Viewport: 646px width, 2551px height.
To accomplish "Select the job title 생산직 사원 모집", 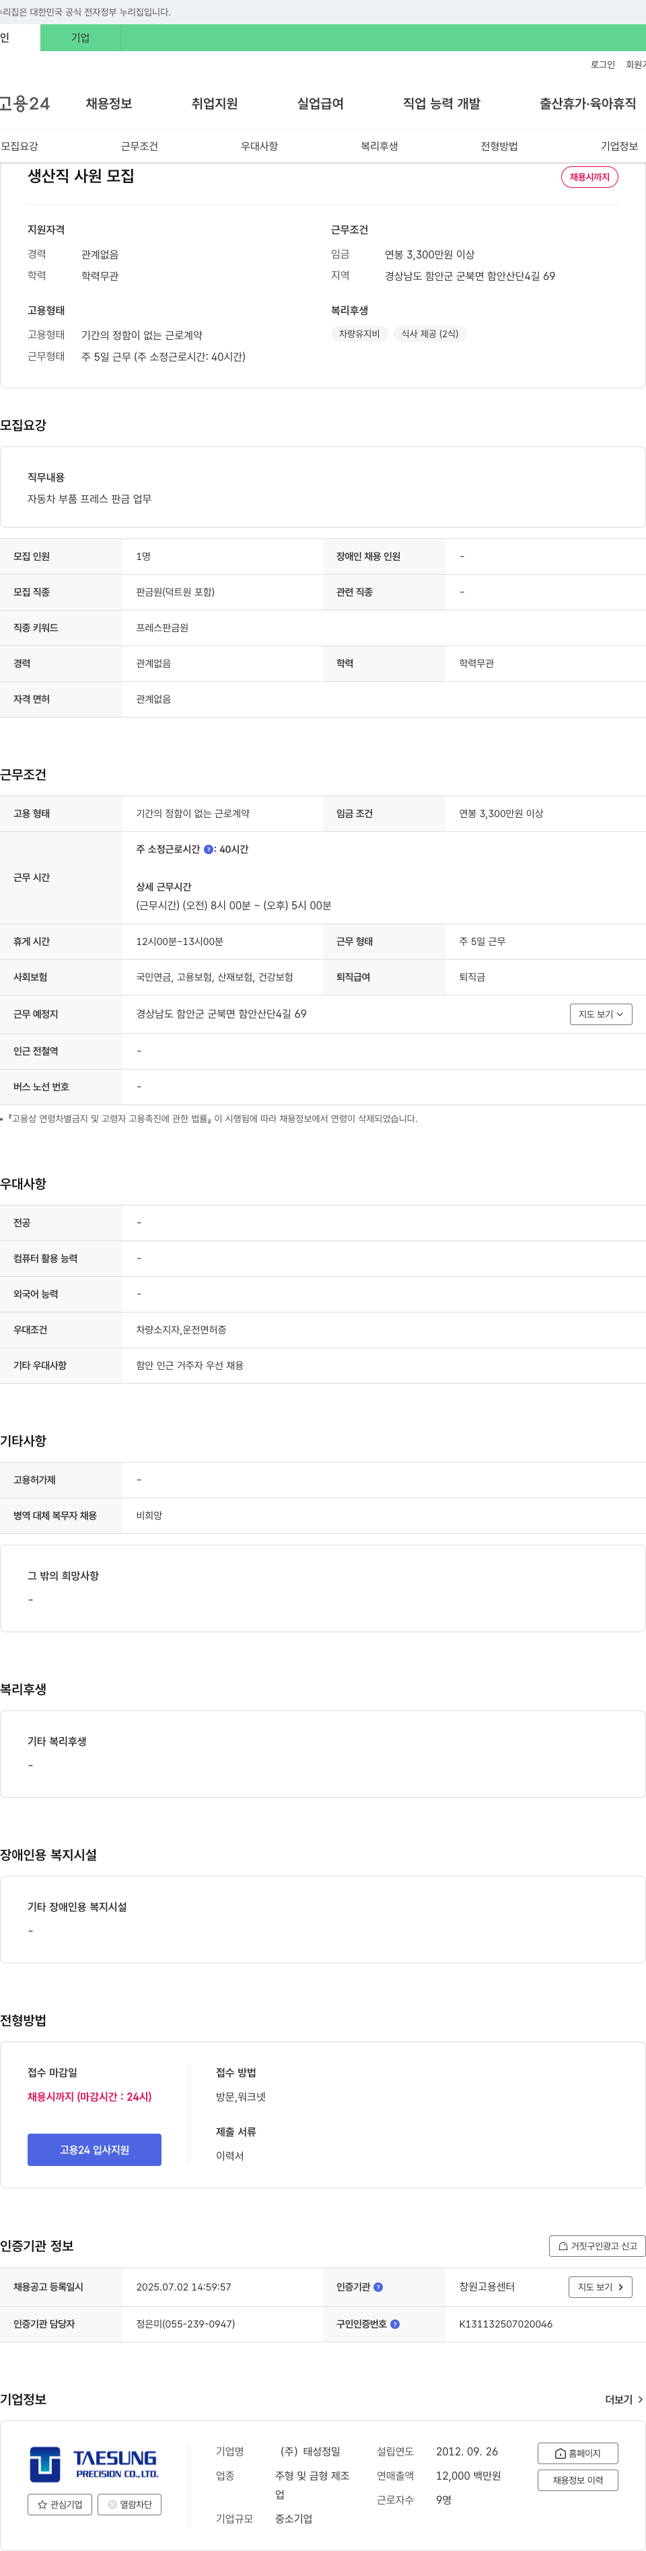I will [81, 176].
